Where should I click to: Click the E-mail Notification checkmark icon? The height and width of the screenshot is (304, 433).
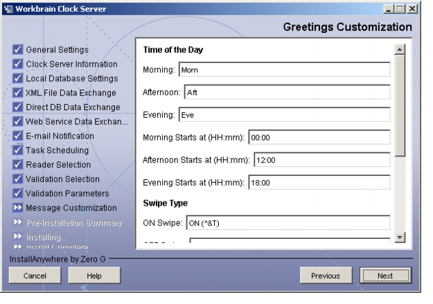click(18, 136)
